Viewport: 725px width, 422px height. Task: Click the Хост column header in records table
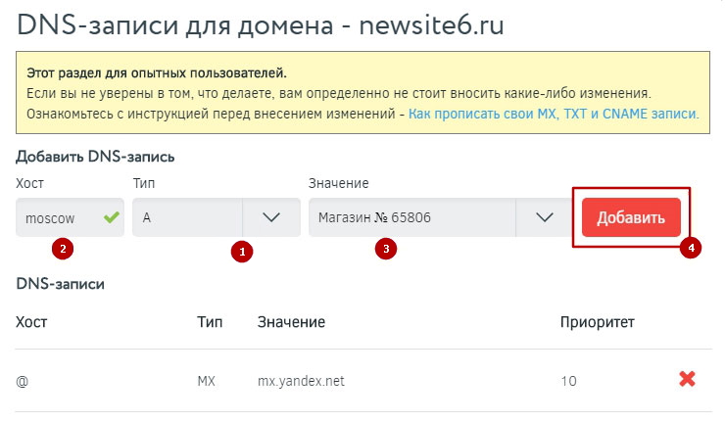click(x=31, y=321)
